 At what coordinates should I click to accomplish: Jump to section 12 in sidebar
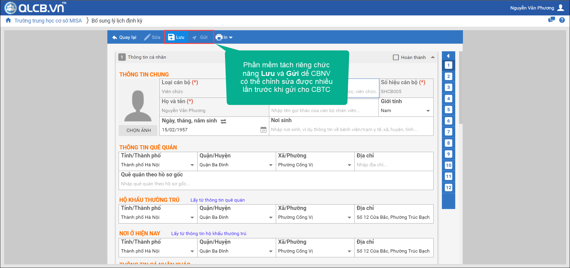click(x=448, y=188)
